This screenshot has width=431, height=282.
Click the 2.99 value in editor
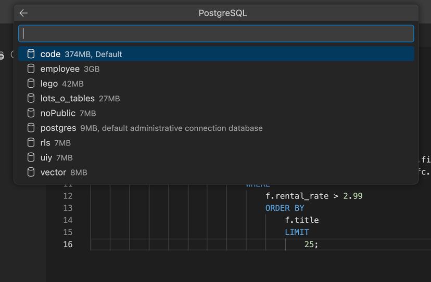[x=353, y=196]
